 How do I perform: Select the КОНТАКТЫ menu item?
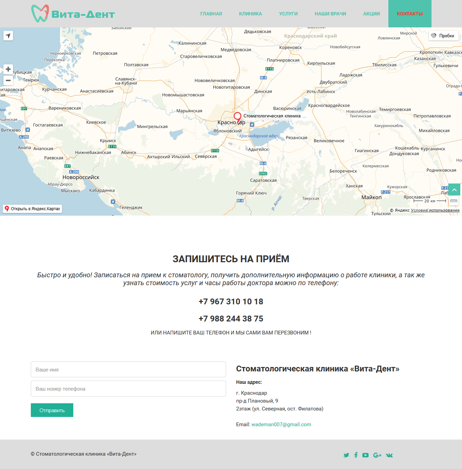410,14
